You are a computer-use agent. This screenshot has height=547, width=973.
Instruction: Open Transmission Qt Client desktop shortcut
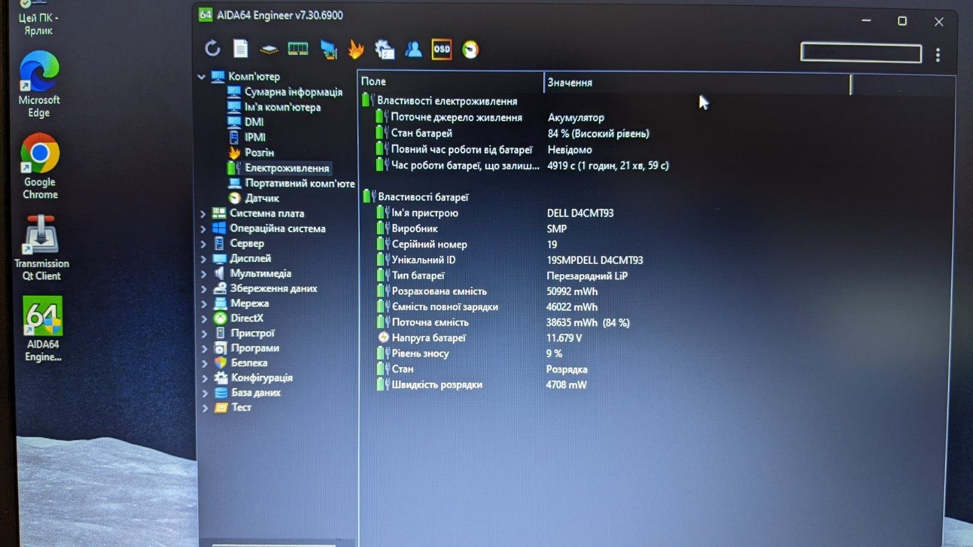point(41,248)
